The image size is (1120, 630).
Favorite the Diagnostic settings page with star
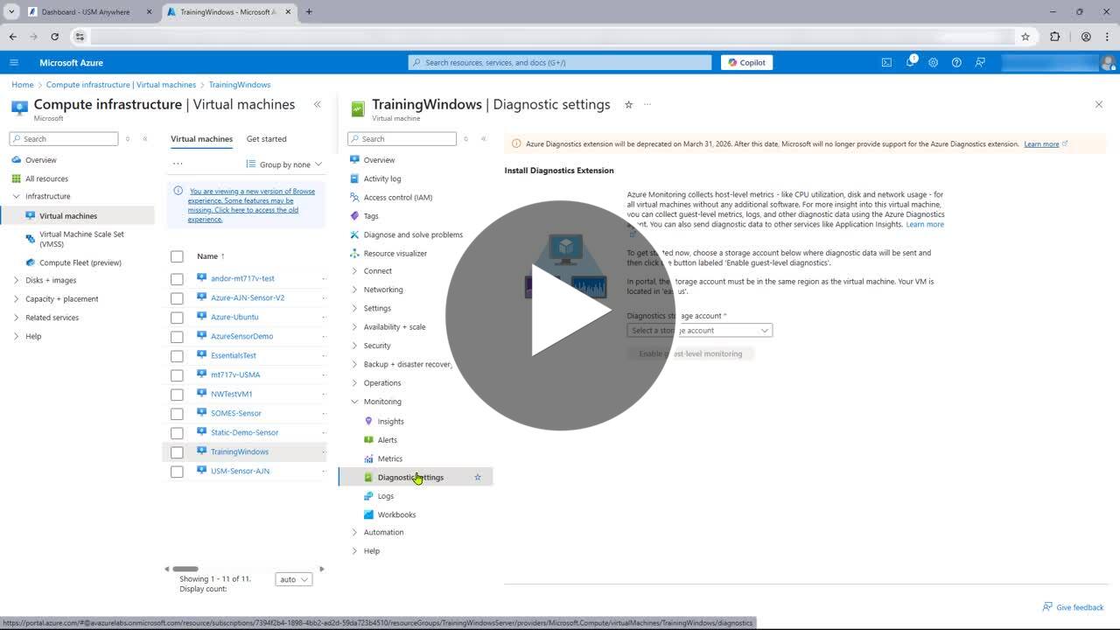[628, 105]
